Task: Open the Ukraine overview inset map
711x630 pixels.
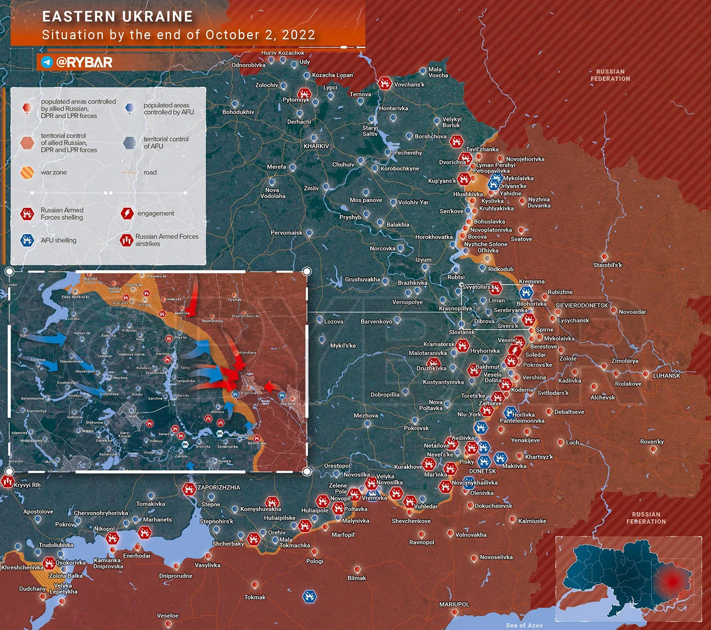Action: pos(628,579)
